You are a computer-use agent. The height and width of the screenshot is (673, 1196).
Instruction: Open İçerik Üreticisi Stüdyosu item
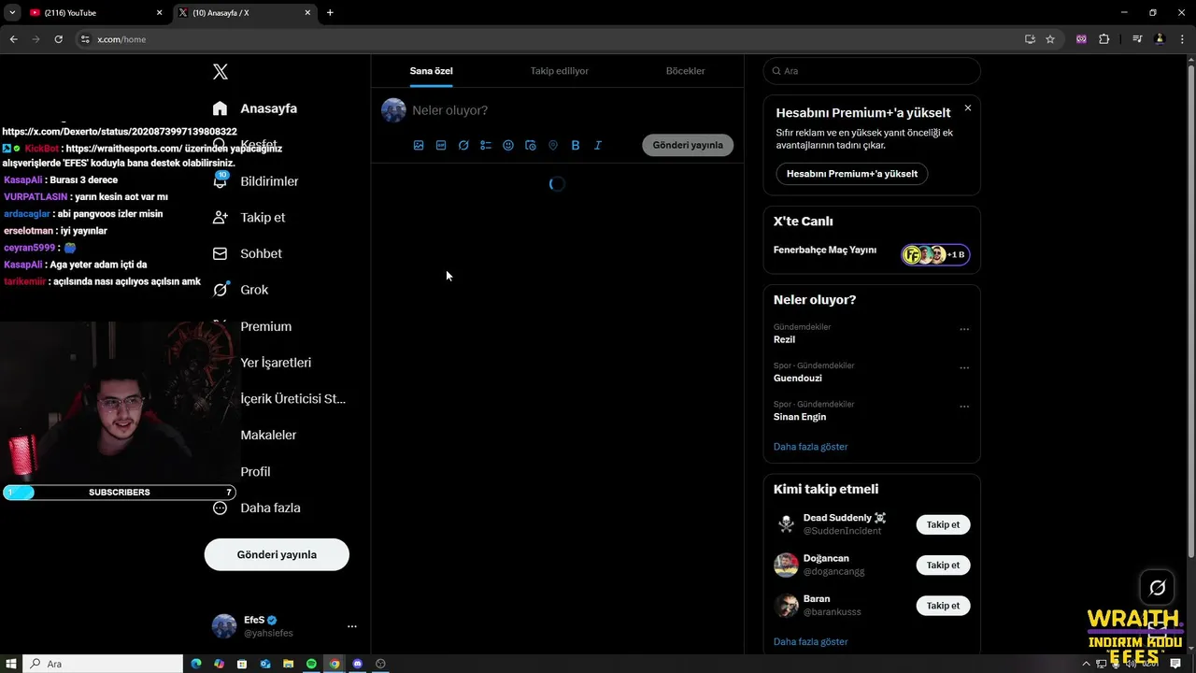tap(292, 398)
